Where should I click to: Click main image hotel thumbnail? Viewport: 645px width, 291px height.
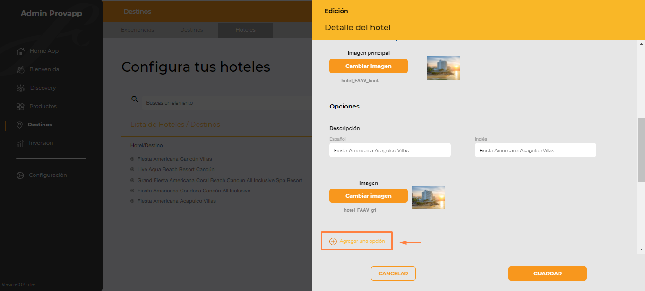pyautogui.click(x=443, y=67)
